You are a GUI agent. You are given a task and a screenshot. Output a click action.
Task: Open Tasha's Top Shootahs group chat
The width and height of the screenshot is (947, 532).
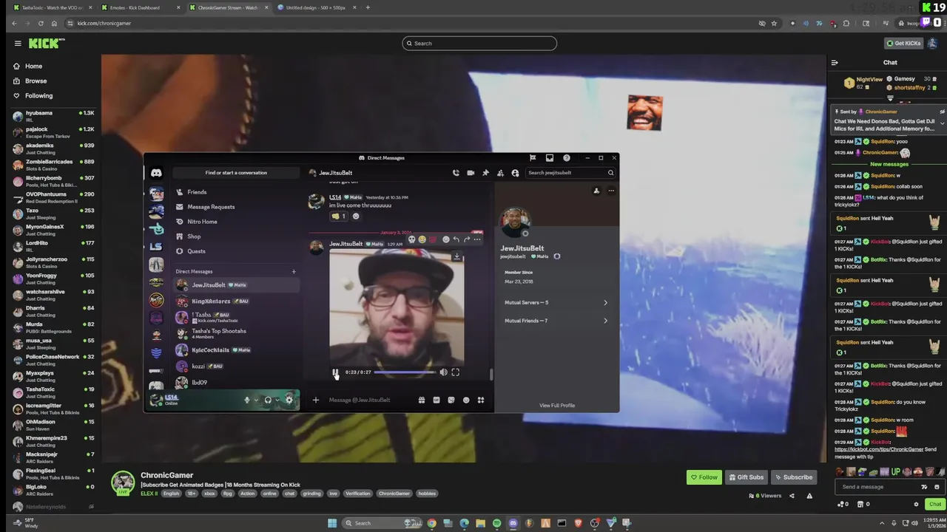235,333
